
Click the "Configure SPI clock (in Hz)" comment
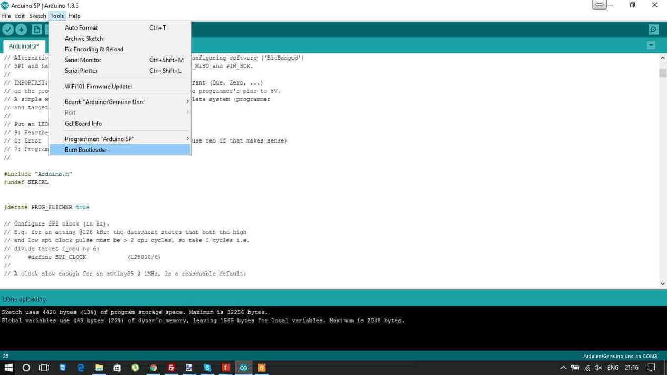(x=56, y=223)
